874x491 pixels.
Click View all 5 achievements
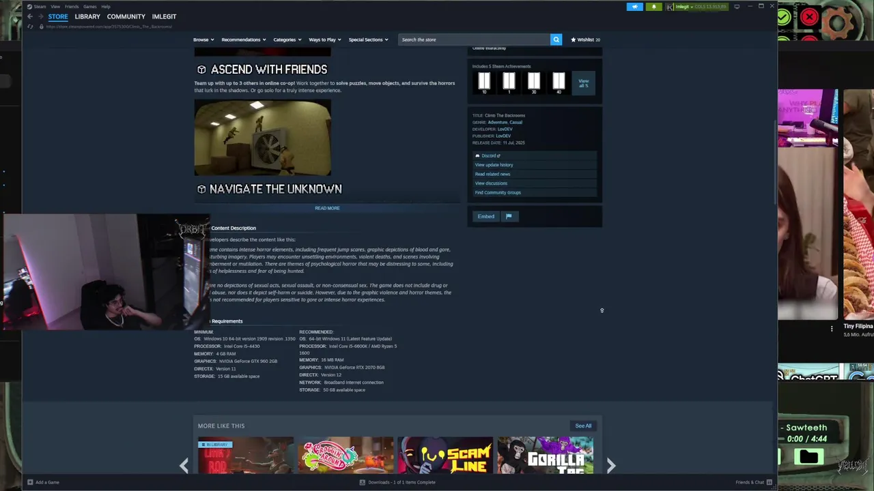[x=584, y=83]
